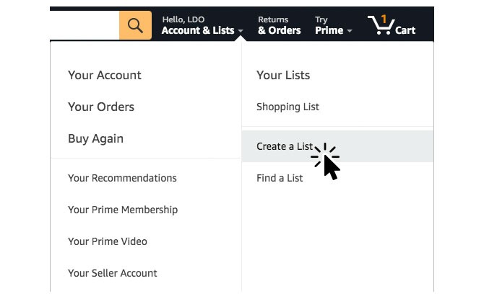Image resolution: width=484 pixels, height=299 pixels.
Task: Click the Try Prime label
Action: (329, 25)
